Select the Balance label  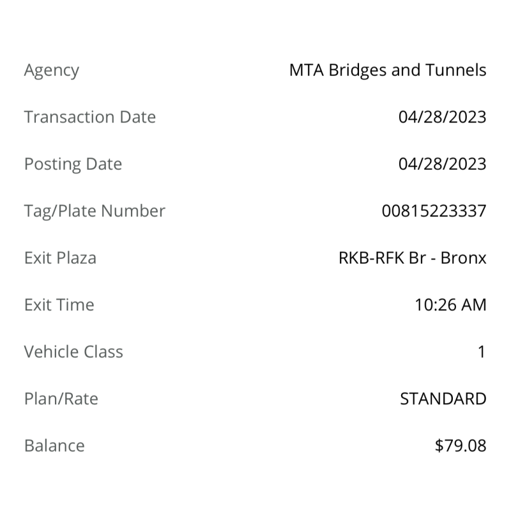tap(54, 445)
